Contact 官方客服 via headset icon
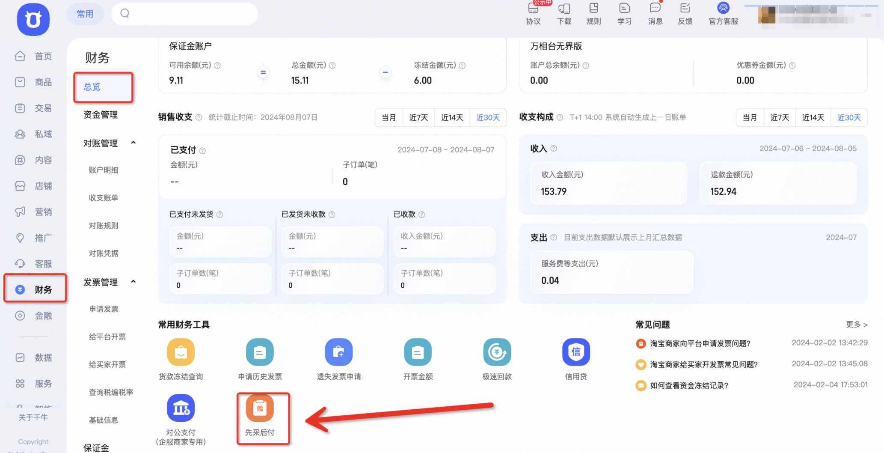Image resolution: width=884 pixels, height=453 pixels. 723,8
